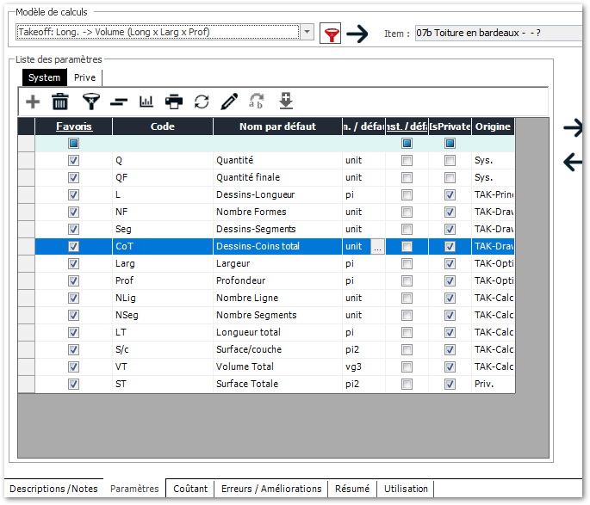Toggle IsPrivate checkbox for Largeur row
The image size is (590, 505).
point(450,264)
